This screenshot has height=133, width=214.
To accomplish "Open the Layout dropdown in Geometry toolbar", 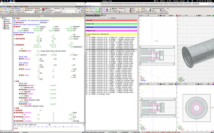I will [163, 10].
